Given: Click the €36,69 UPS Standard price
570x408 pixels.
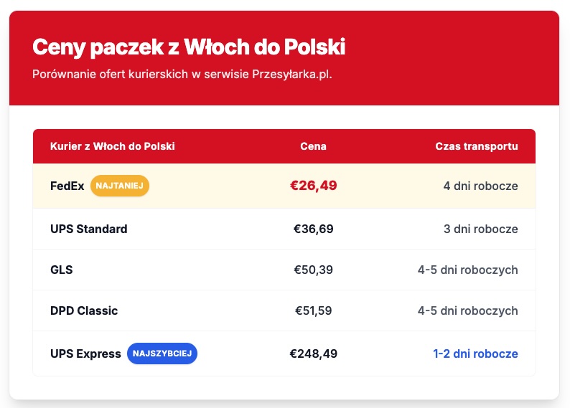Looking at the screenshot, I should 313,229.
